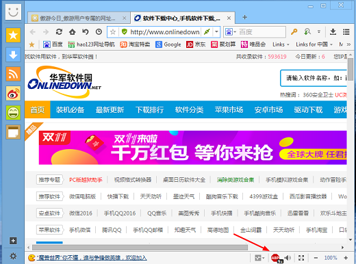Open the PC版越狱助手 link
This screenshot has height=264, width=356.
[x=86, y=180]
